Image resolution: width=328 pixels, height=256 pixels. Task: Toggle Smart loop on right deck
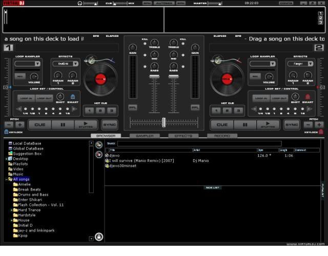click(307, 97)
